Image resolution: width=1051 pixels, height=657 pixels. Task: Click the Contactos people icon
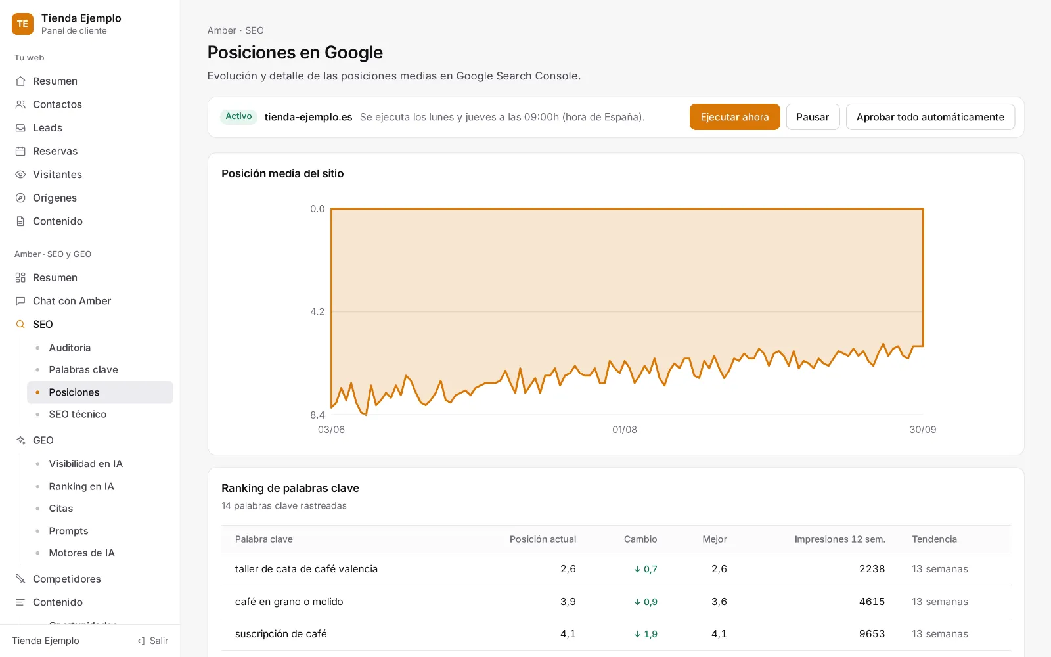(x=20, y=104)
